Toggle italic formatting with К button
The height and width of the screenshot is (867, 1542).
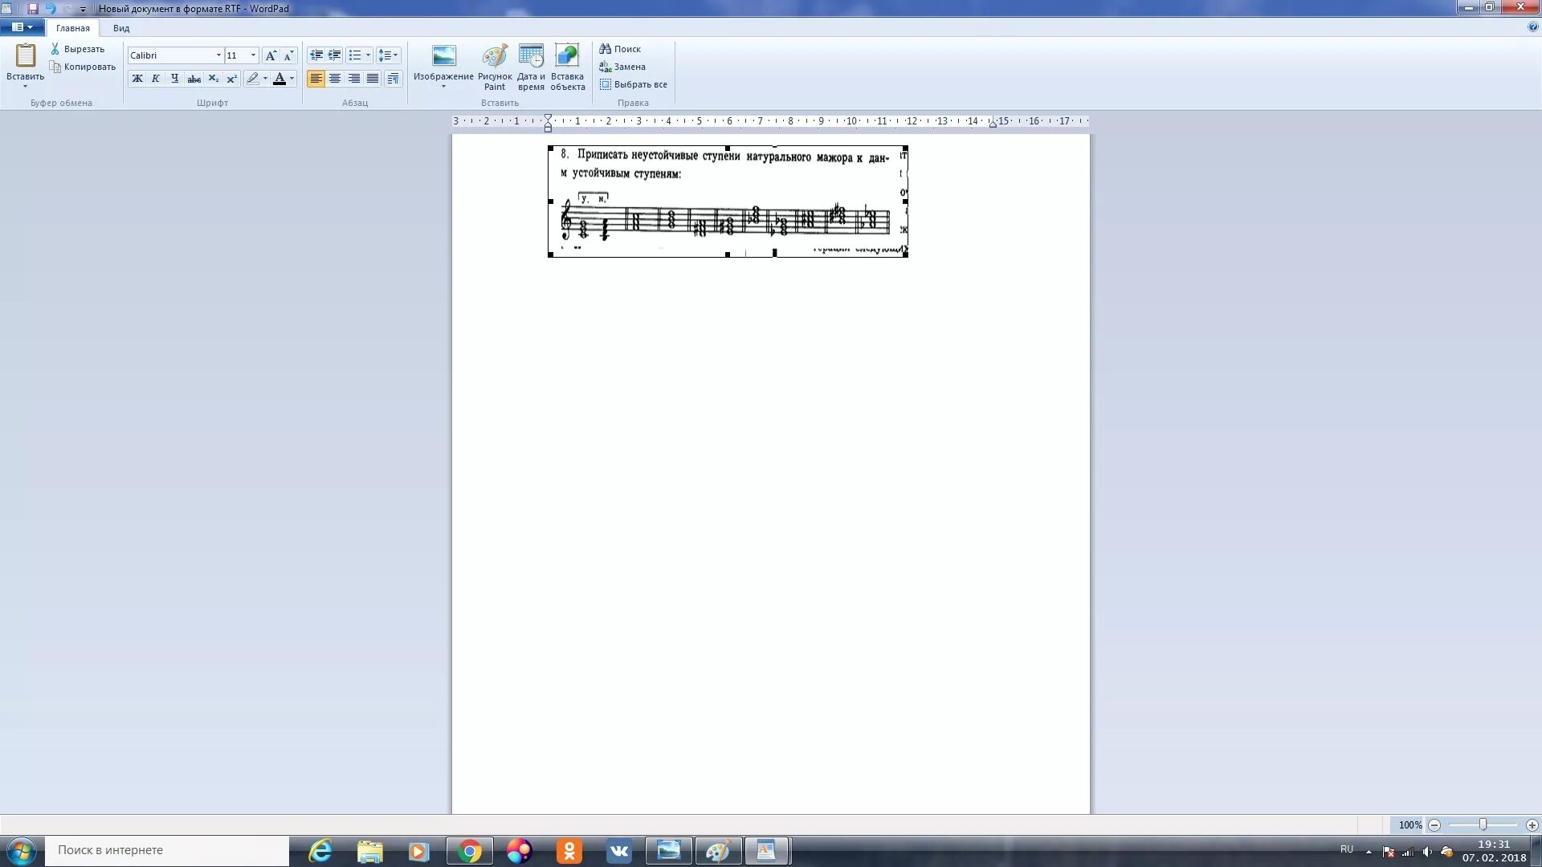point(156,79)
